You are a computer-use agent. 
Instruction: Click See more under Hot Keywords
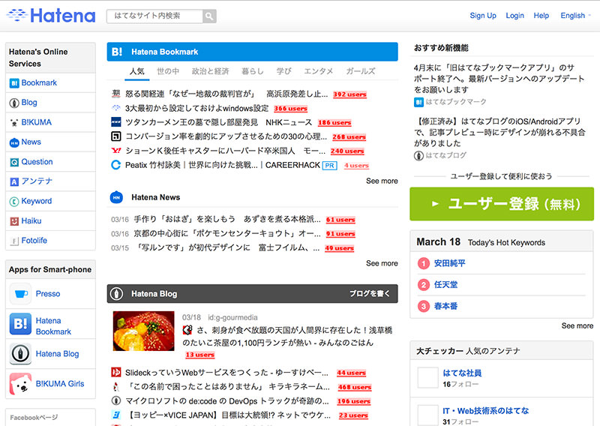(x=577, y=325)
